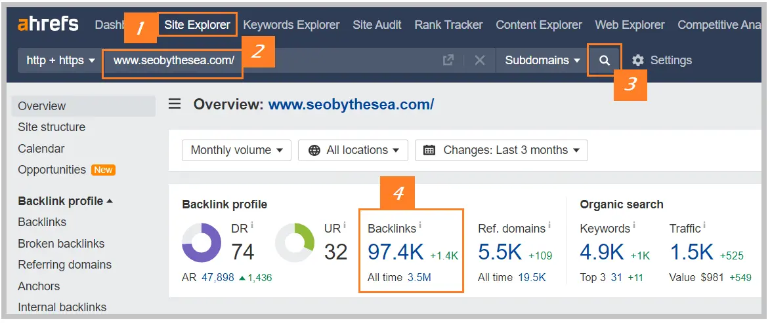
Task: Click the Settings label in toolbar
Action: click(x=671, y=60)
